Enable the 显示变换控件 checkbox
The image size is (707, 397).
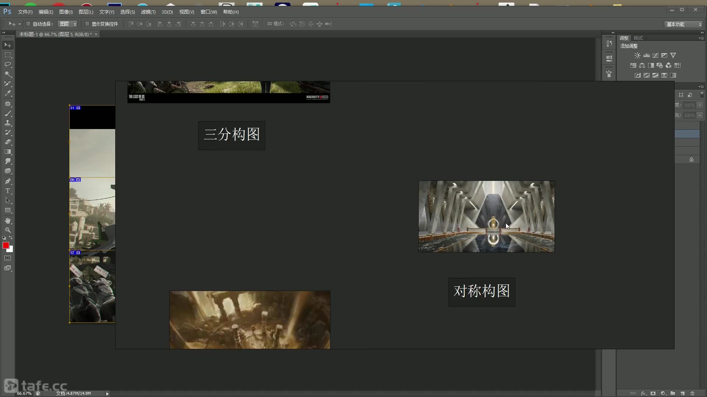(87, 24)
